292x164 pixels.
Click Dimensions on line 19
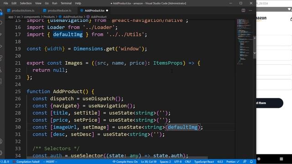88,49
